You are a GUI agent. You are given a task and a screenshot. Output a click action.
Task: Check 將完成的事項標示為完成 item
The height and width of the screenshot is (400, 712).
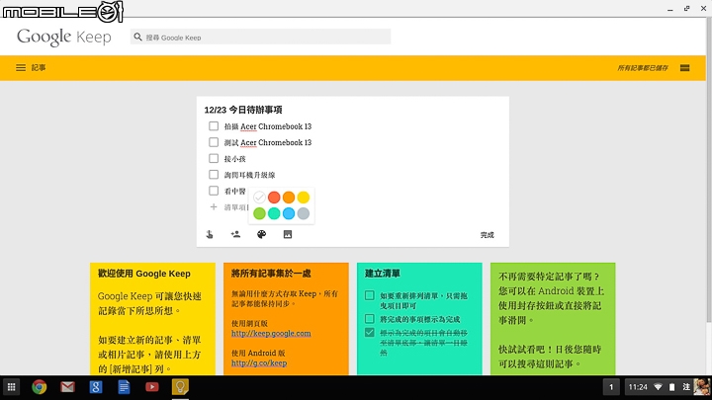click(370, 319)
